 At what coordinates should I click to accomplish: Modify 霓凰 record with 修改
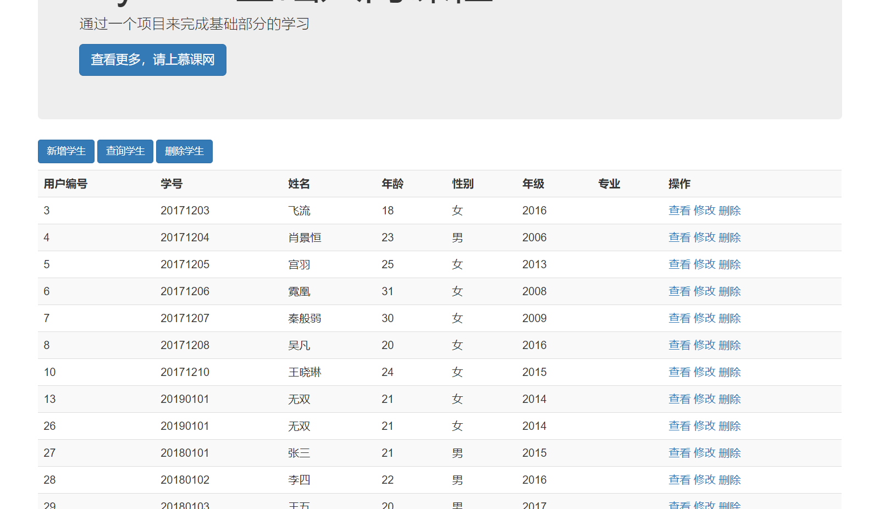click(705, 291)
